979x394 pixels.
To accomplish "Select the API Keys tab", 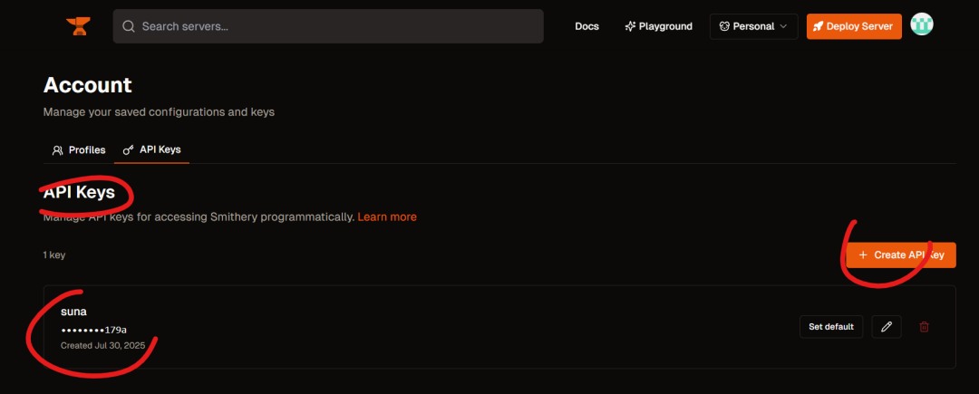I will pyautogui.click(x=151, y=150).
